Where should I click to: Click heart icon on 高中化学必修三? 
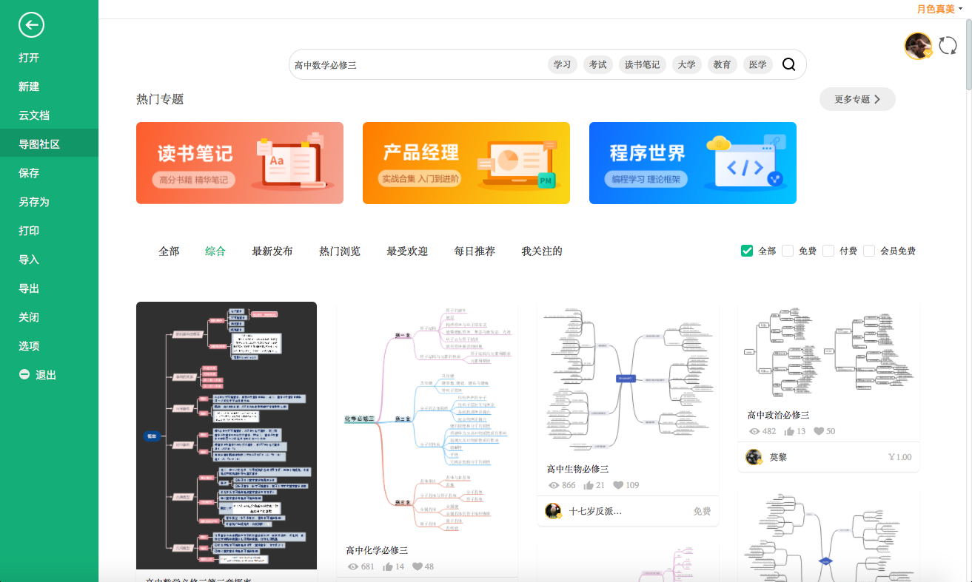tap(418, 566)
